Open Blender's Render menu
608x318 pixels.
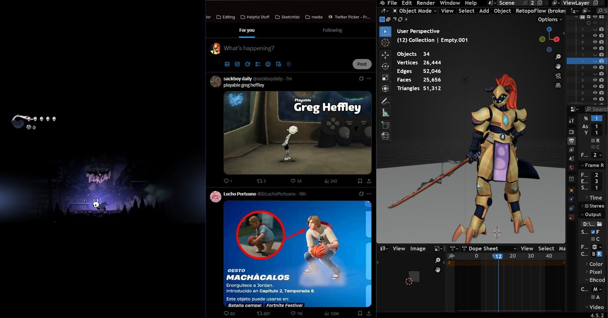426,3
